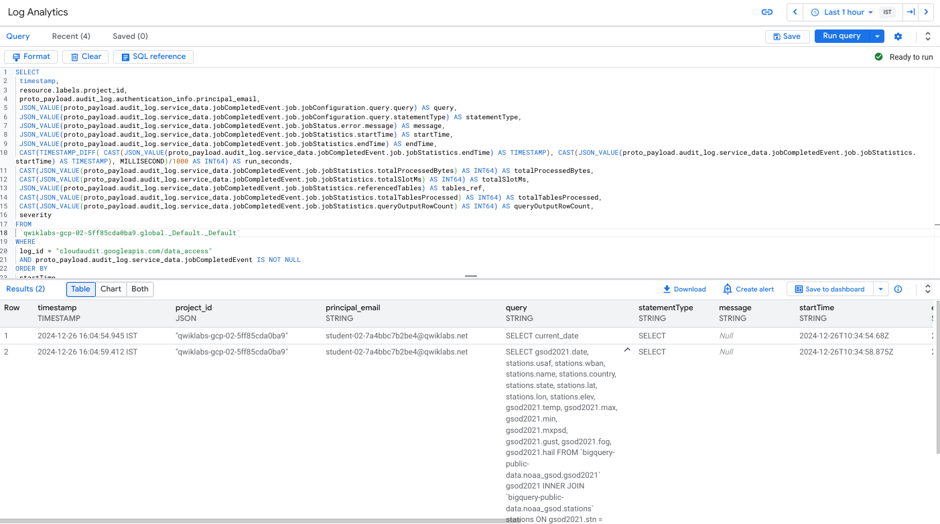Copy link to this query

[767, 12]
